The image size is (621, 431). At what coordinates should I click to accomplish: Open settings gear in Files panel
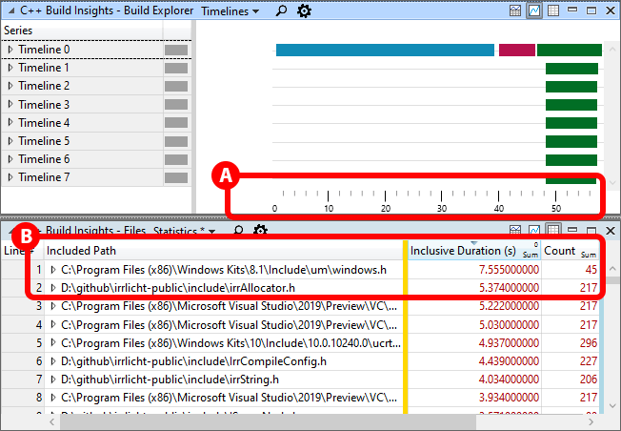click(x=260, y=231)
